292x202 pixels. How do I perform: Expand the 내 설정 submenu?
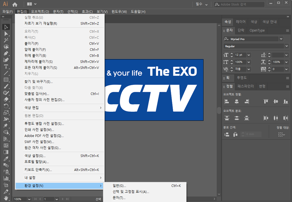pyautogui.click(x=60, y=178)
